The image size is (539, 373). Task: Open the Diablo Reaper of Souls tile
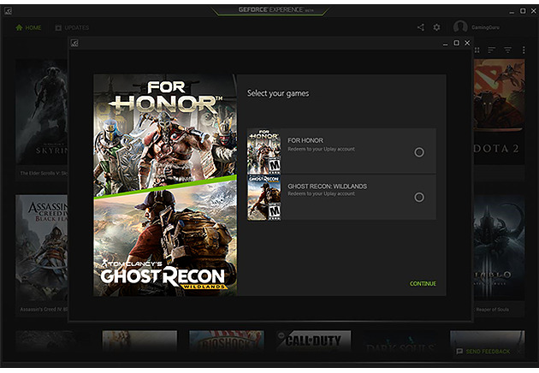(x=499, y=254)
